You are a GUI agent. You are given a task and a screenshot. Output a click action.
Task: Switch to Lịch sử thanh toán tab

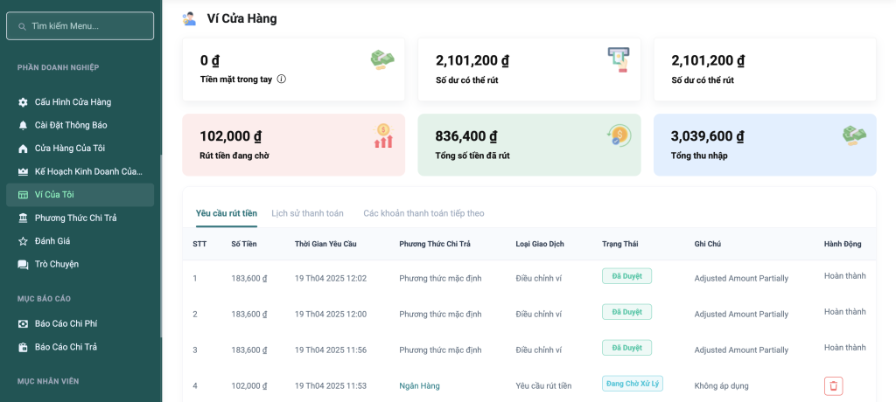click(307, 213)
